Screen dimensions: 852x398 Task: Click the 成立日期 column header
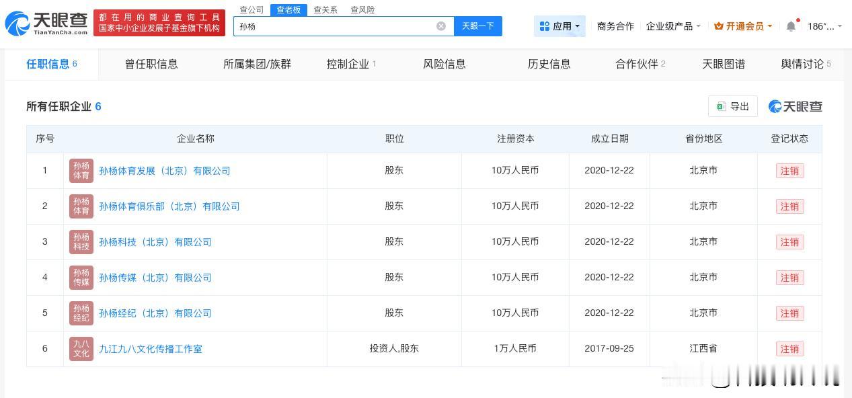610,138
